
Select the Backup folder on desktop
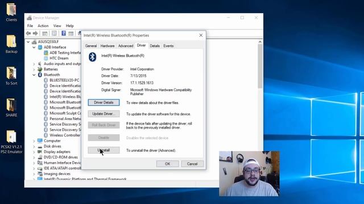click(x=11, y=44)
